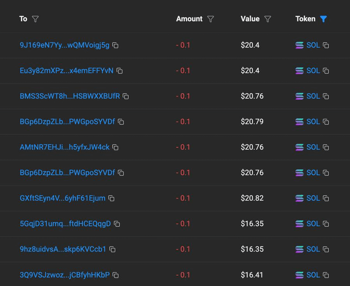
Task: Copy address 3Q9VSJzwoz...jCBfyhHKbP
Action: click(116, 275)
